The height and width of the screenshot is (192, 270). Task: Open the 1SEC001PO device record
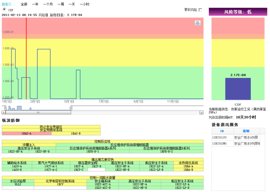coord(219,137)
